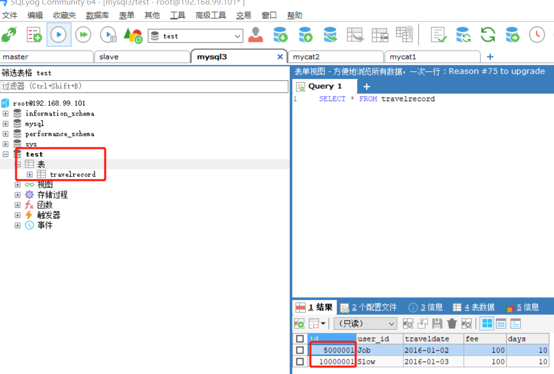Sort results by the traveldate column header
Image resolution: width=554 pixels, height=374 pixels.
[x=433, y=339]
